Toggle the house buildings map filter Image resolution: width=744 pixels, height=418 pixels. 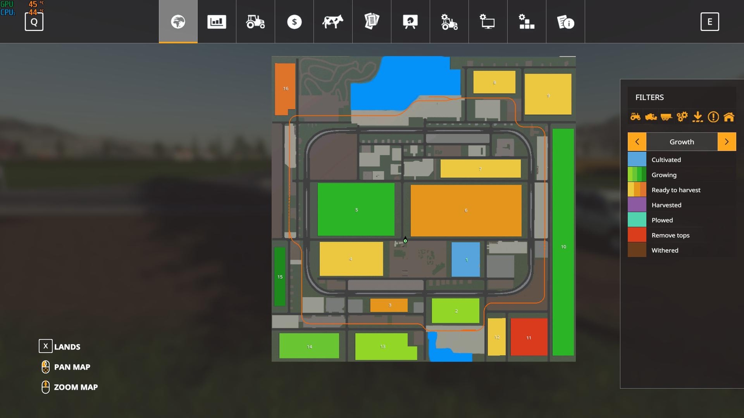729,117
